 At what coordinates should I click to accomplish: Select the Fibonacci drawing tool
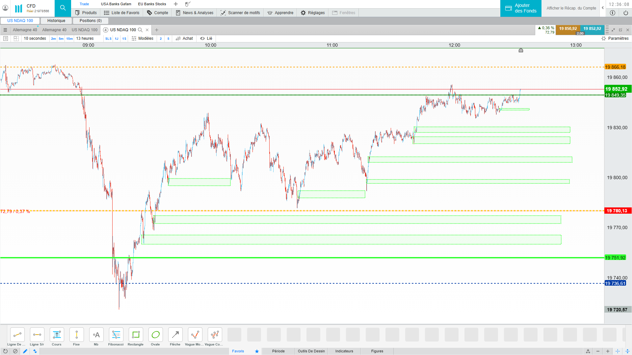coord(116,335)
